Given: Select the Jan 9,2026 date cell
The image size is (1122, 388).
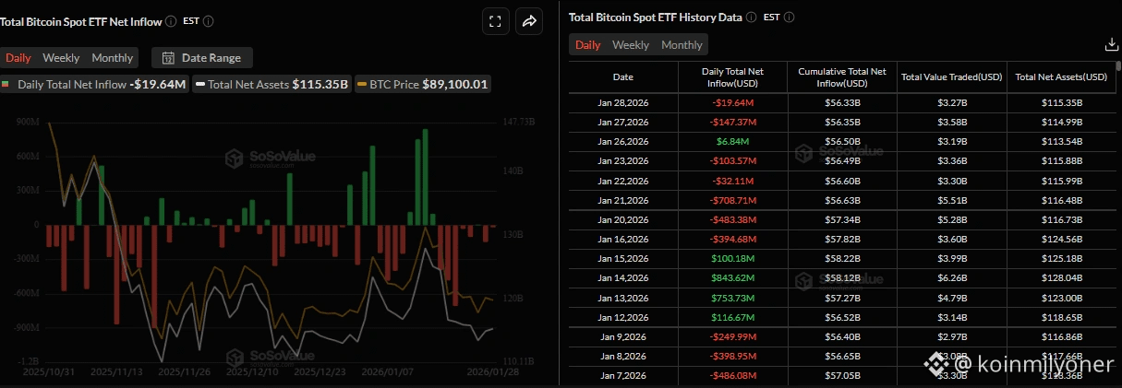Looking at the screenshot, I should point(623,336).
